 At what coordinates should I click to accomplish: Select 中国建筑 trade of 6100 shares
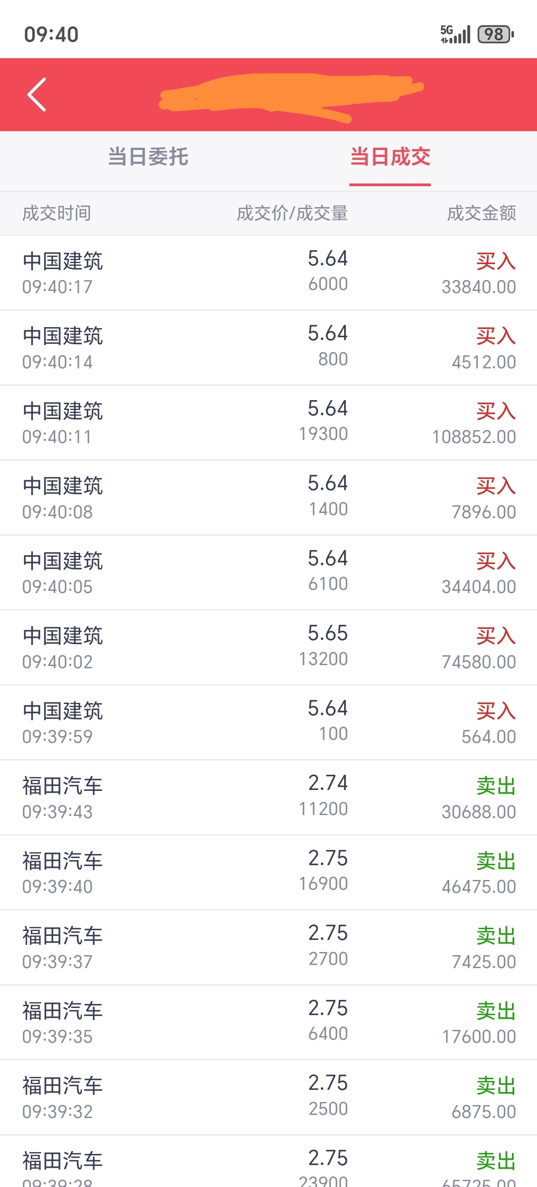(268, 573)
